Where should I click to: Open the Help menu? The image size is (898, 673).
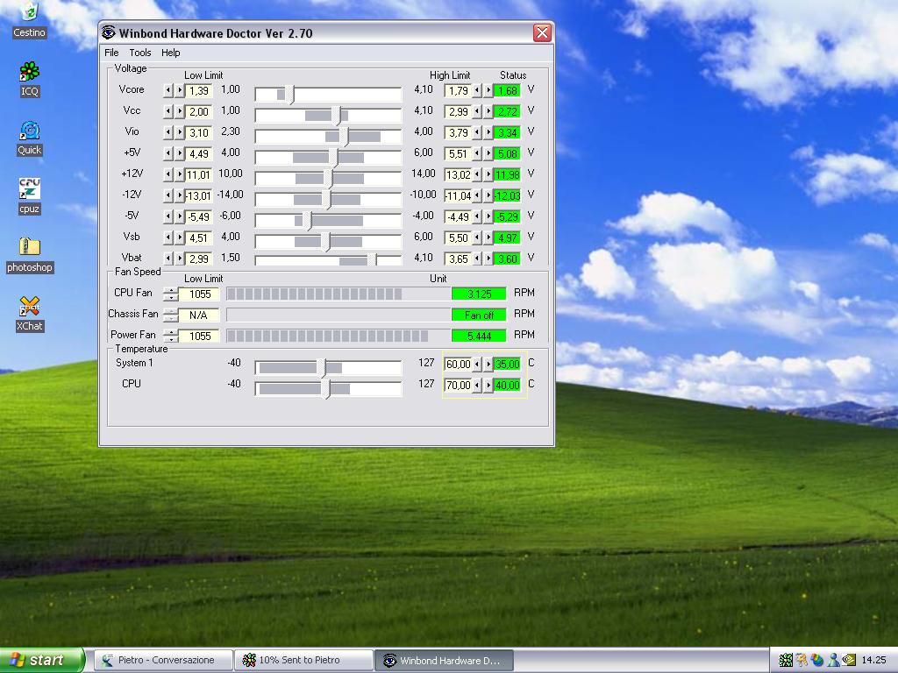(170, 53)
